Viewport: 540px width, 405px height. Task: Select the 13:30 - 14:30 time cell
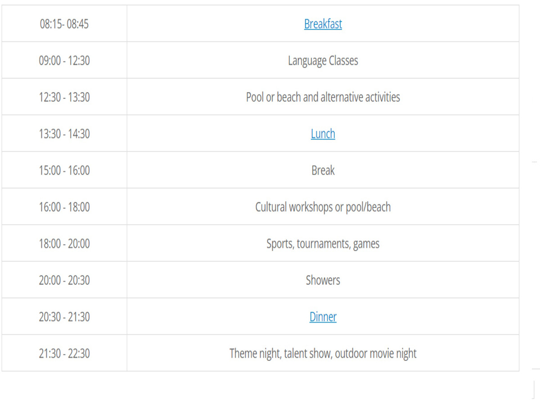(64, 134)
